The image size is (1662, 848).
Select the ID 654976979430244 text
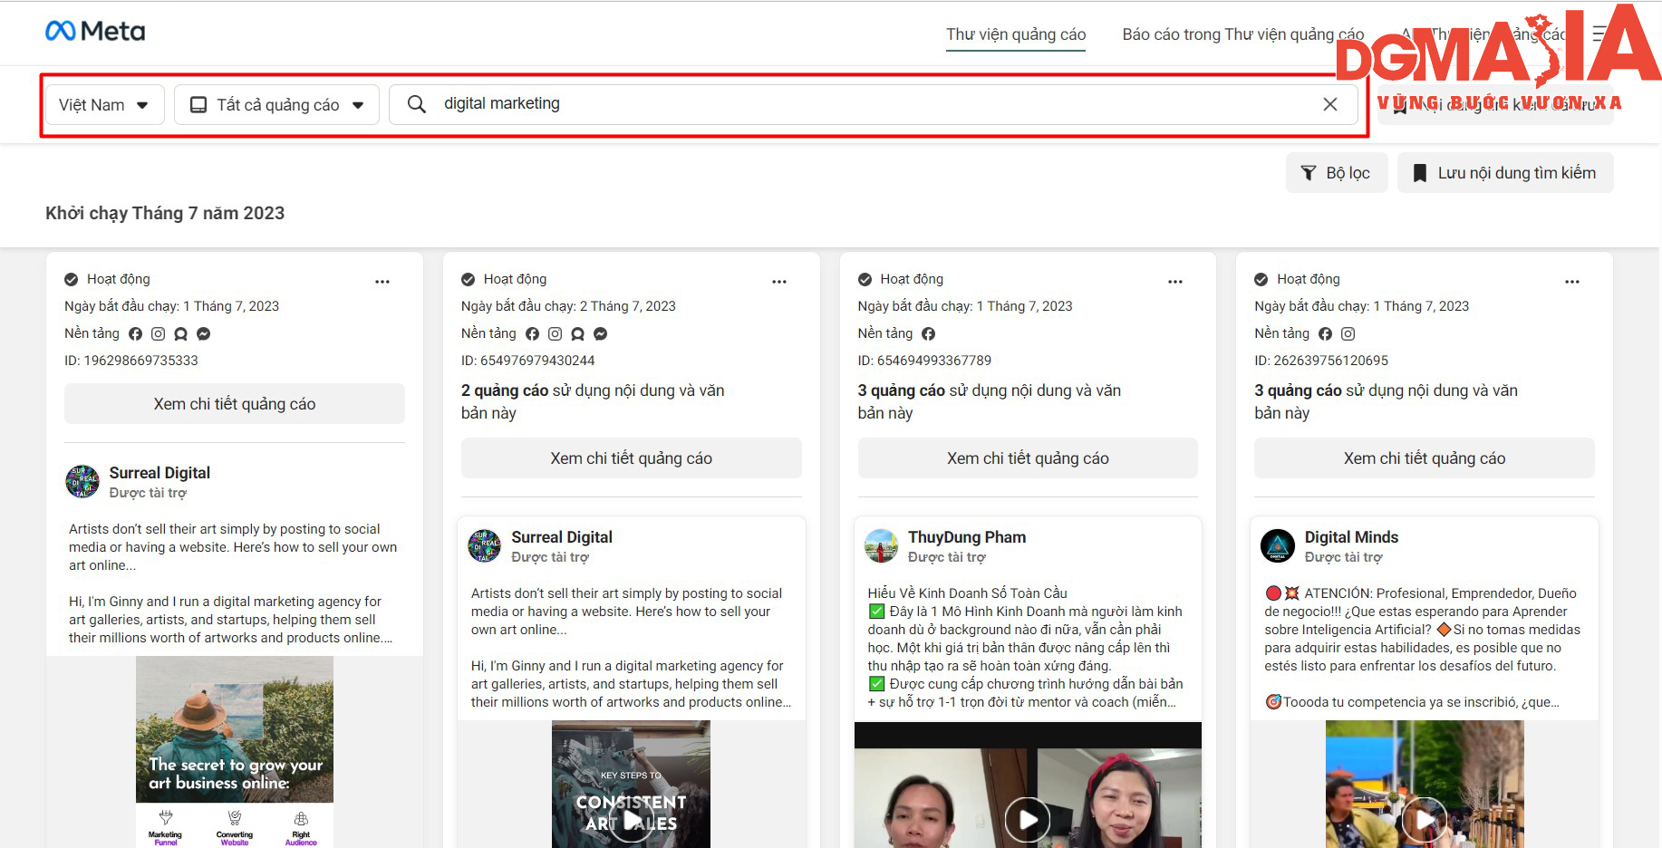click(528, 361)
